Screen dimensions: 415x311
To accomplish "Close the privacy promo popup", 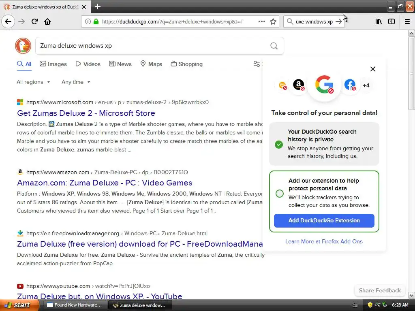I will pos(373,69).
